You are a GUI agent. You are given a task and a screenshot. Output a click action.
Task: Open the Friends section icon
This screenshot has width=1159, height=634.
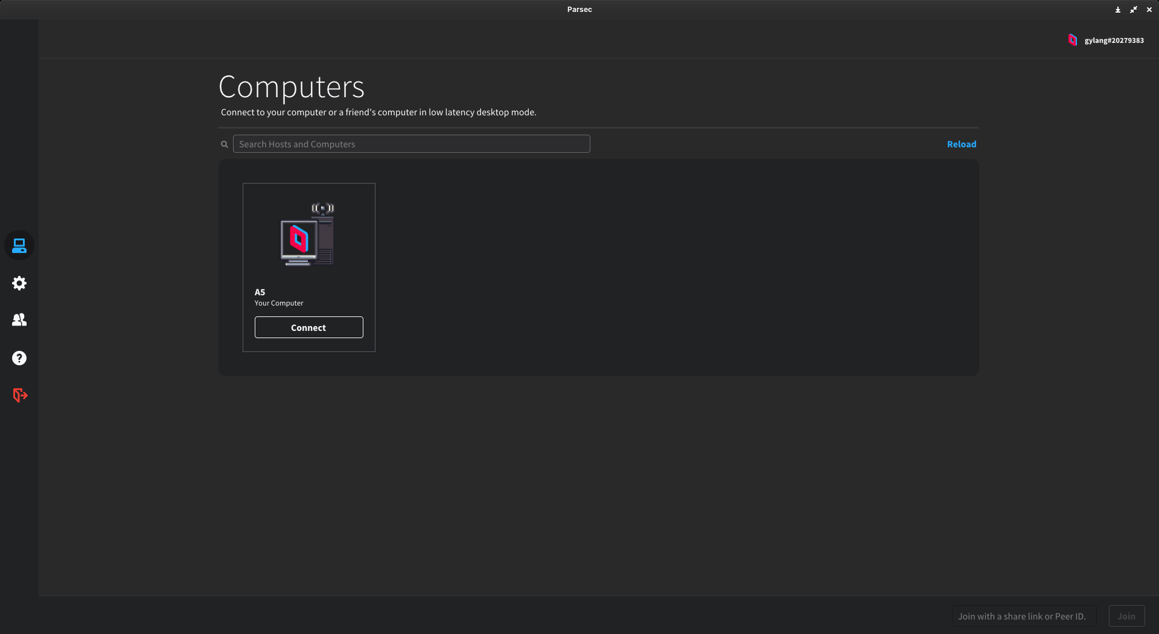19,320
